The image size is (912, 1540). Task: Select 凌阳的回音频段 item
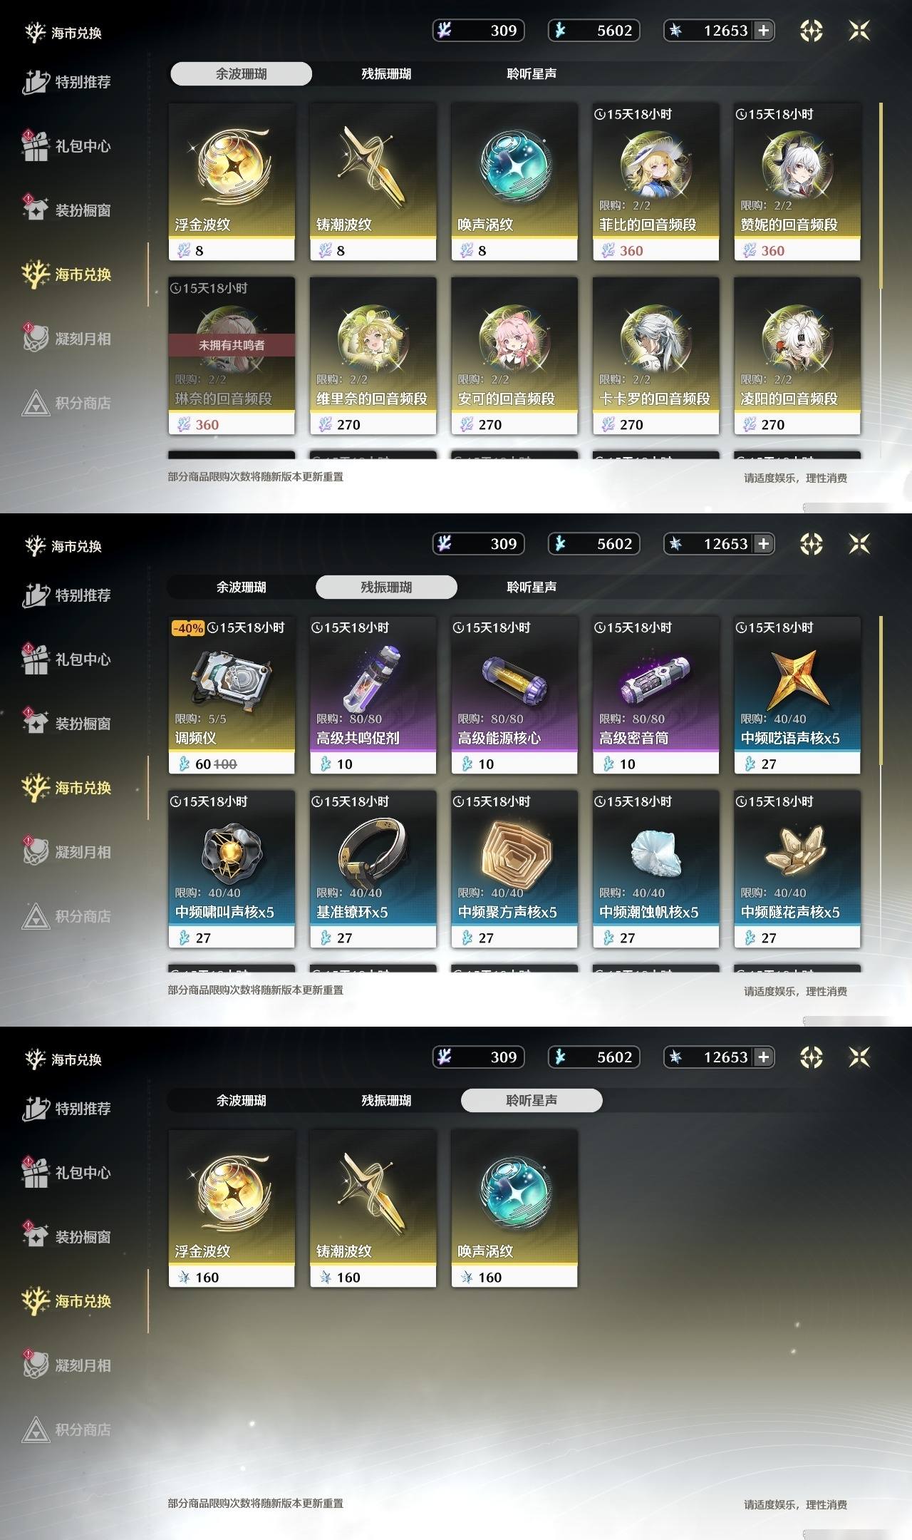coord(797,356)
